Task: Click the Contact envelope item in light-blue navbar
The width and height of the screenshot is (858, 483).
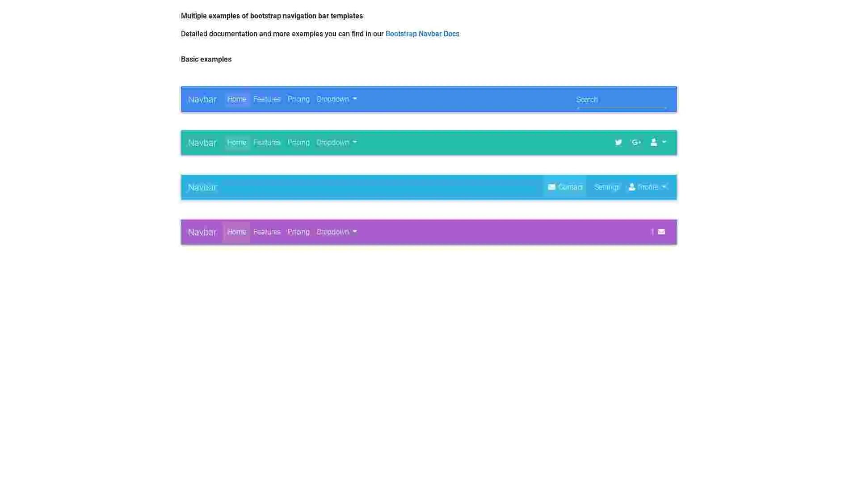Action: [x=565, y=187]
